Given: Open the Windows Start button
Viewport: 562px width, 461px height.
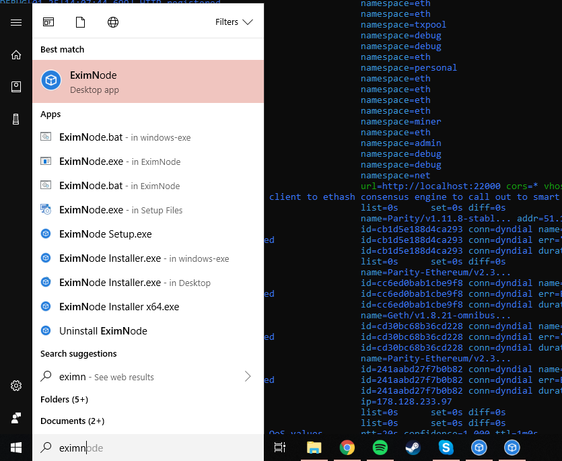Looking at the screenshot, I should click(16, 448).
